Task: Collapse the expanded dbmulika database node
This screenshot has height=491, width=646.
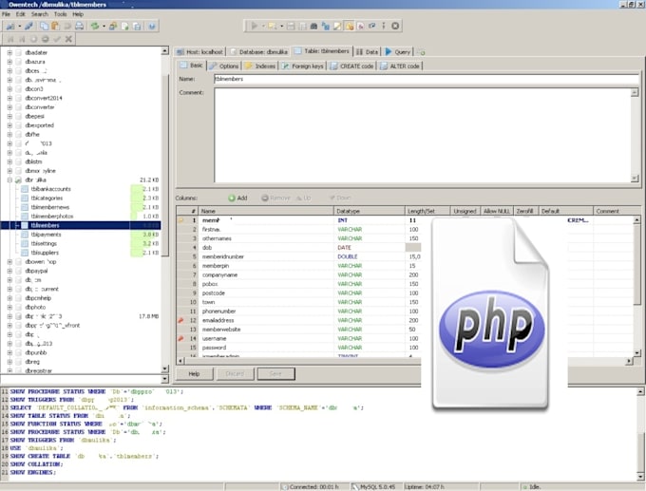Action: 9,179
